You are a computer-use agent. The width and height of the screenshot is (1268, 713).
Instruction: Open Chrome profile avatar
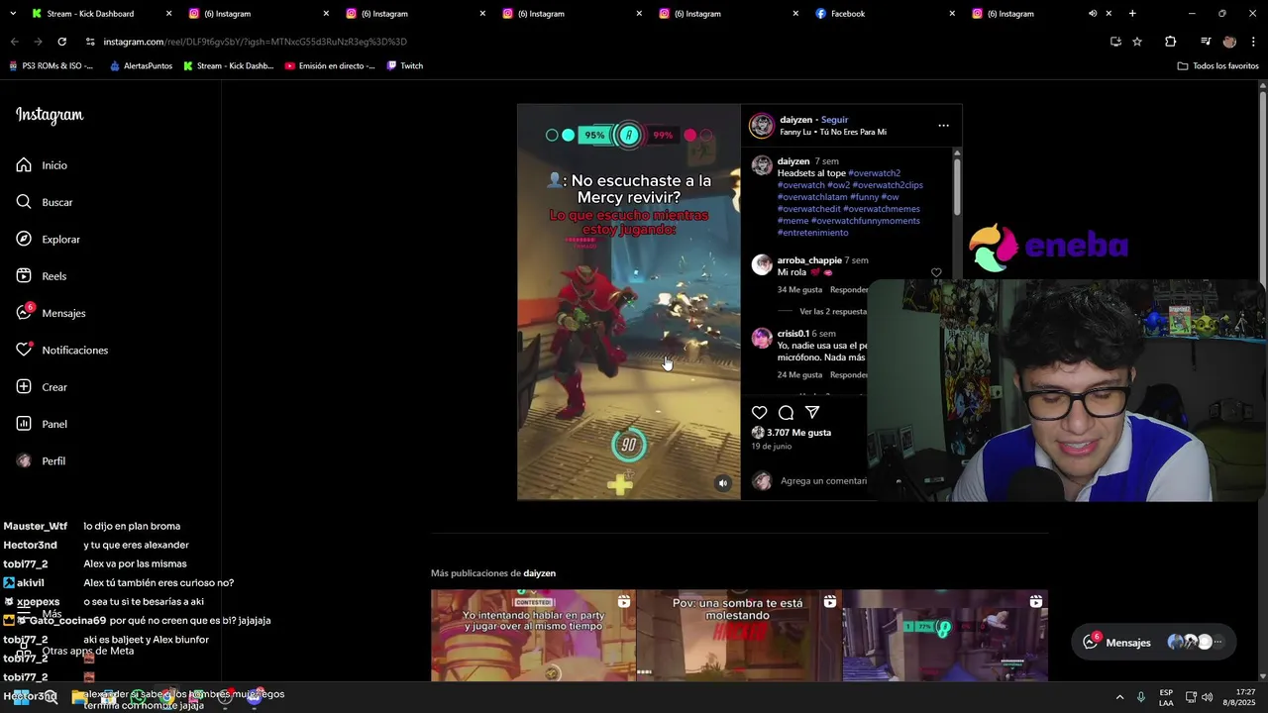pyautogui.click(x=1229, y=42)
